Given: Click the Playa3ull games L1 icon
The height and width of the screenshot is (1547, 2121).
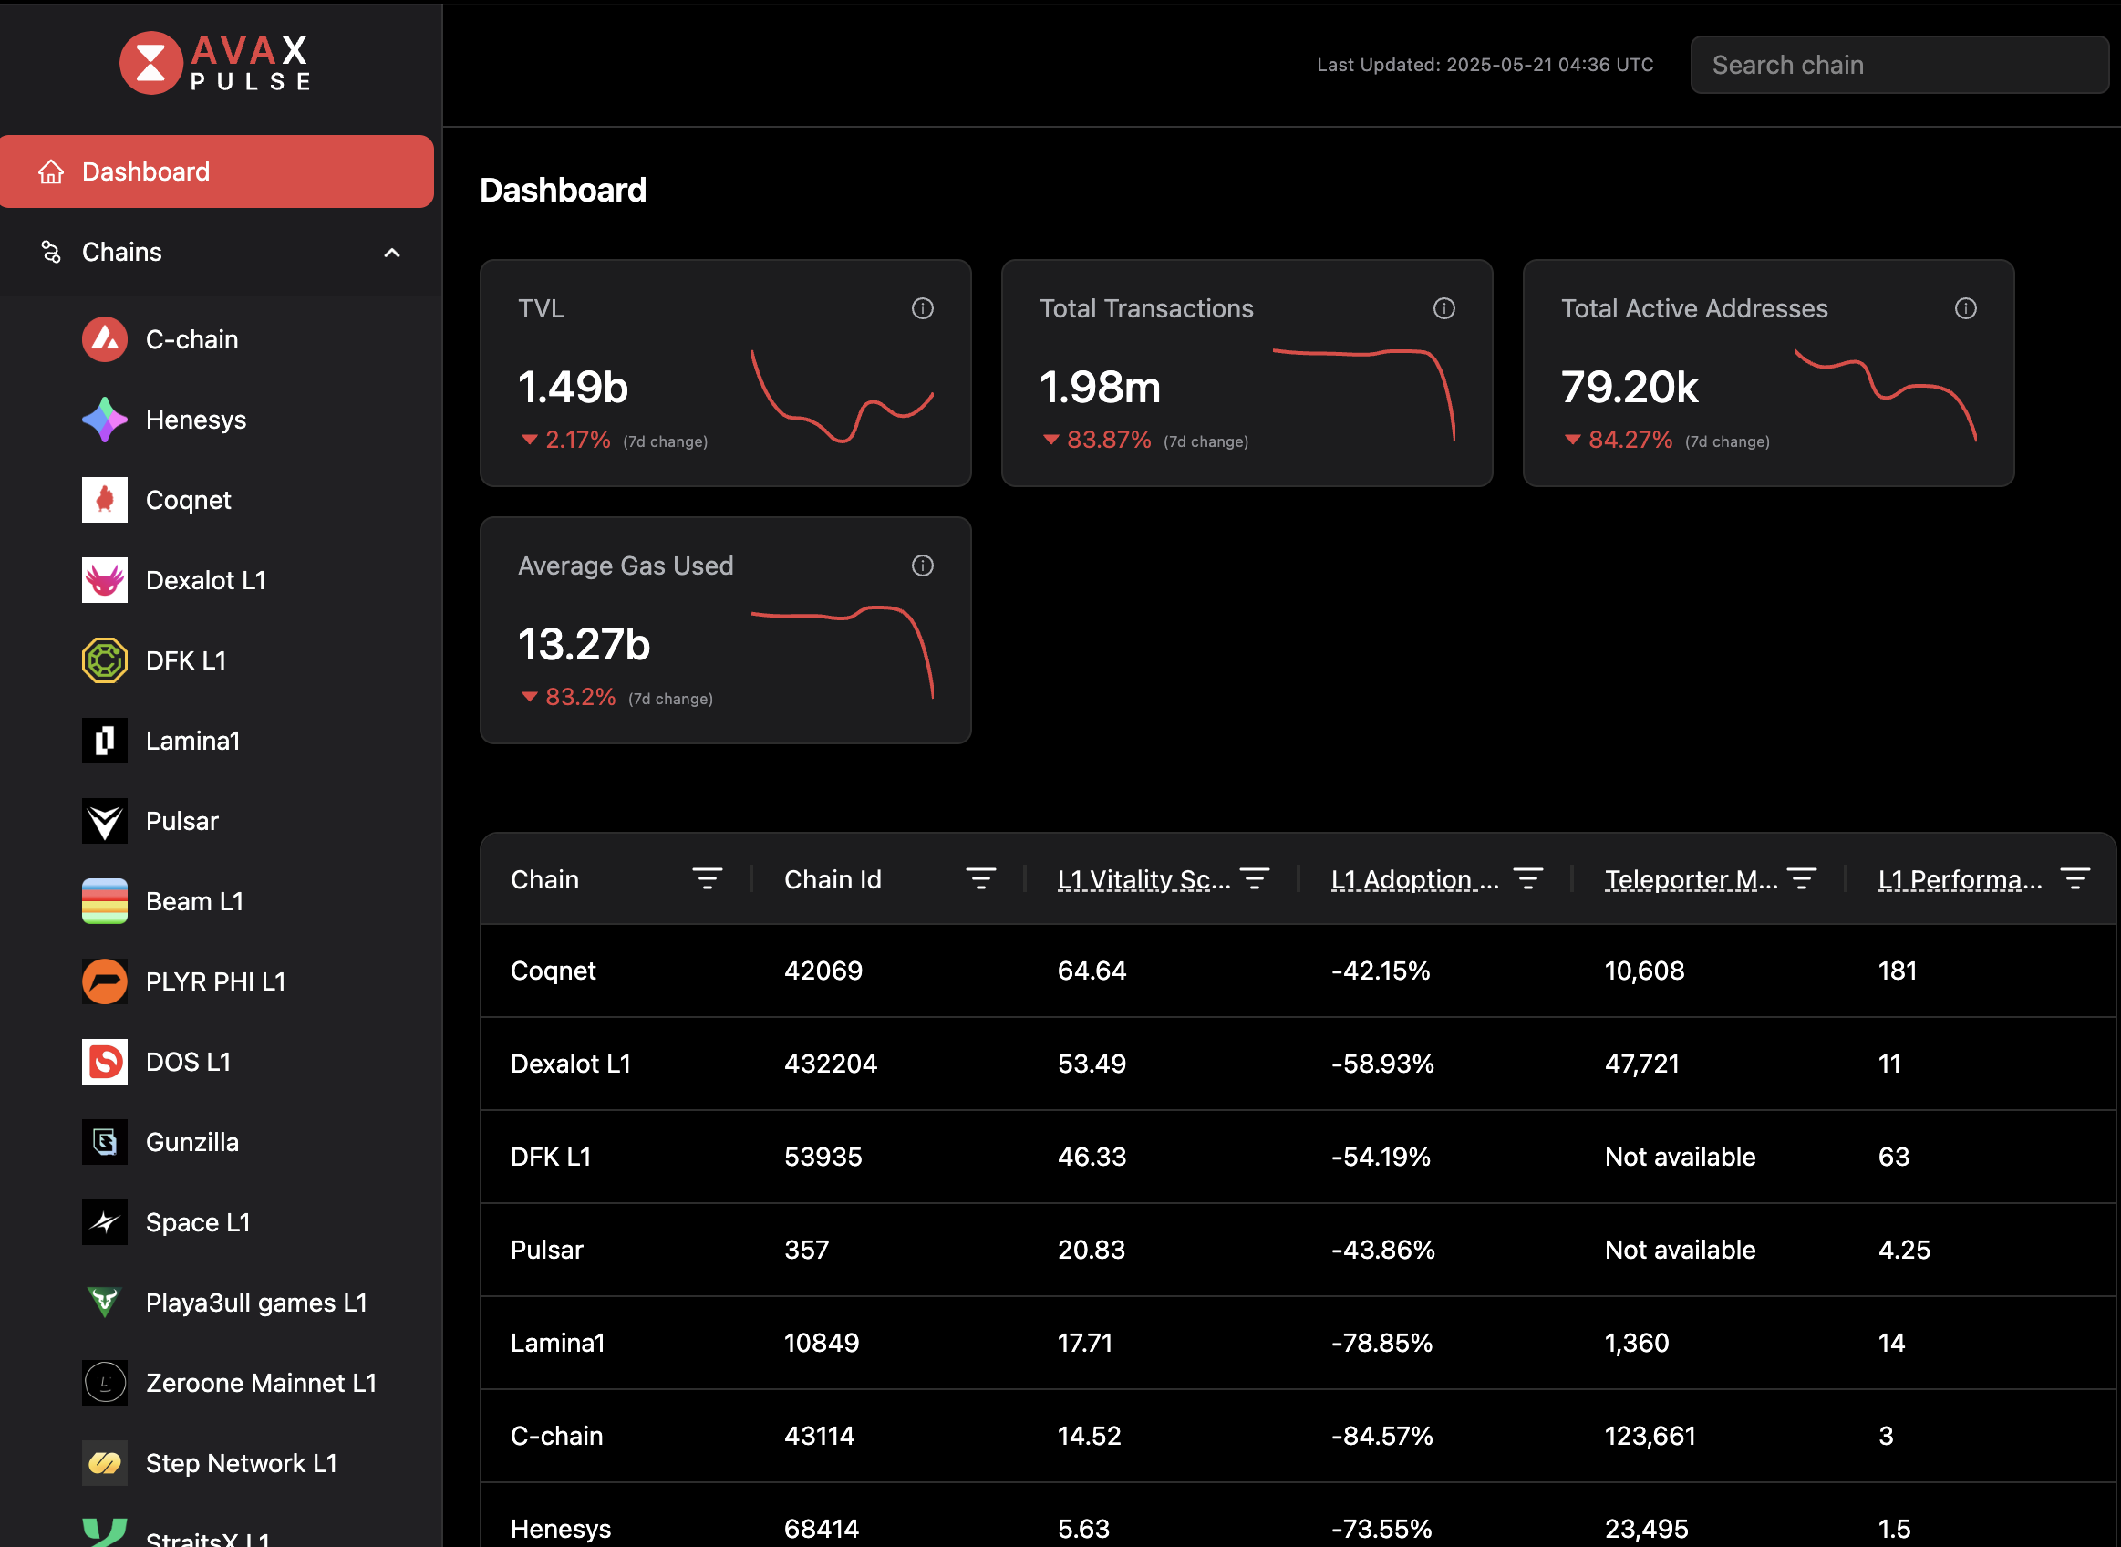Looking at the screenshot, I should click(105, 1303).
